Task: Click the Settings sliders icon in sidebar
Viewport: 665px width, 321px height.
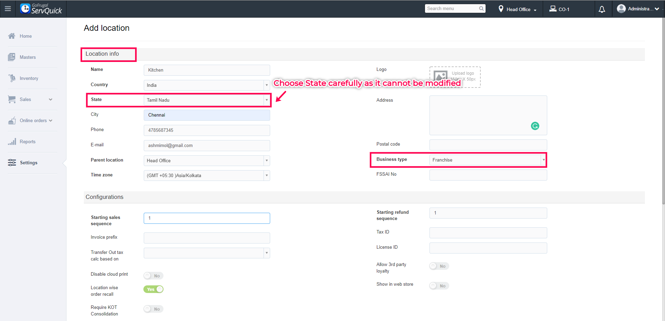Action: tap(12, 163)
